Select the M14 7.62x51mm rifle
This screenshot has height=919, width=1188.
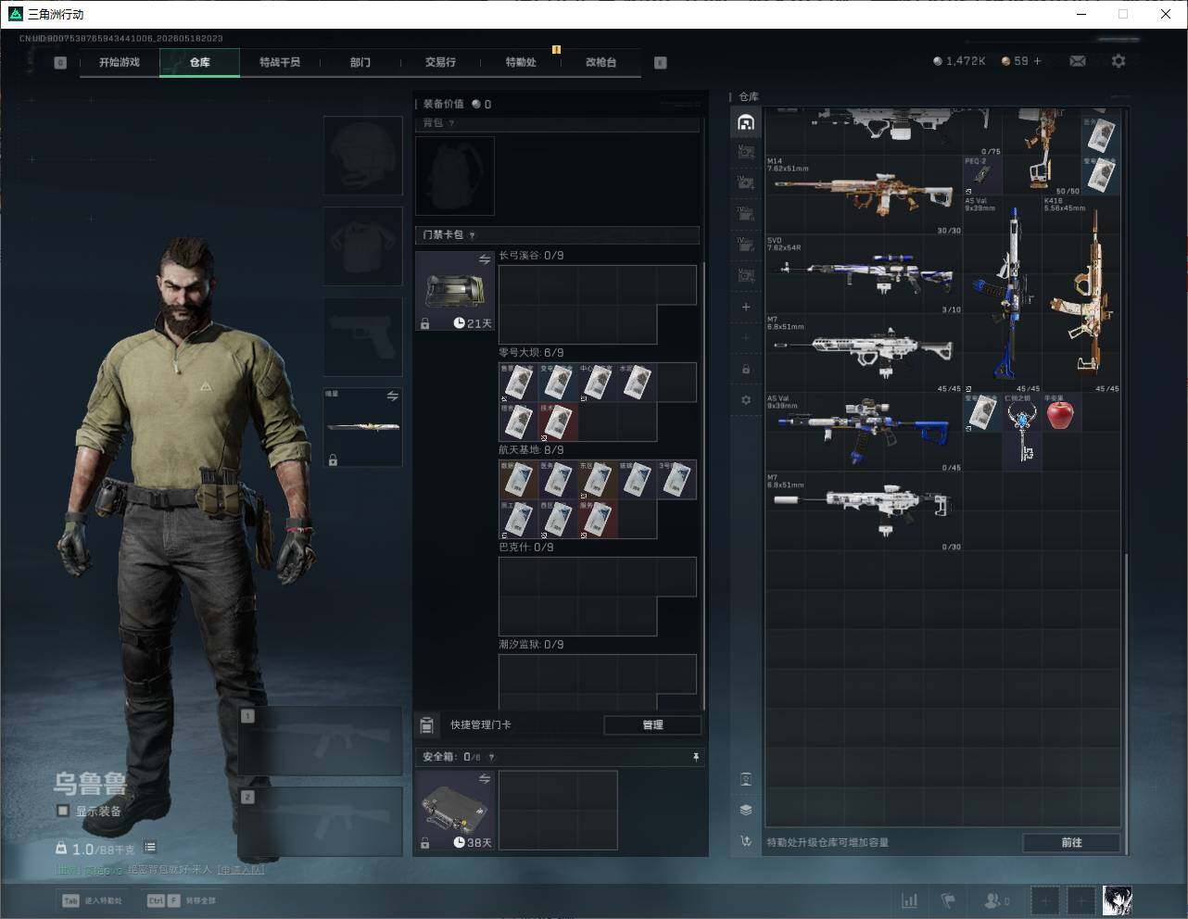point(864,195)
